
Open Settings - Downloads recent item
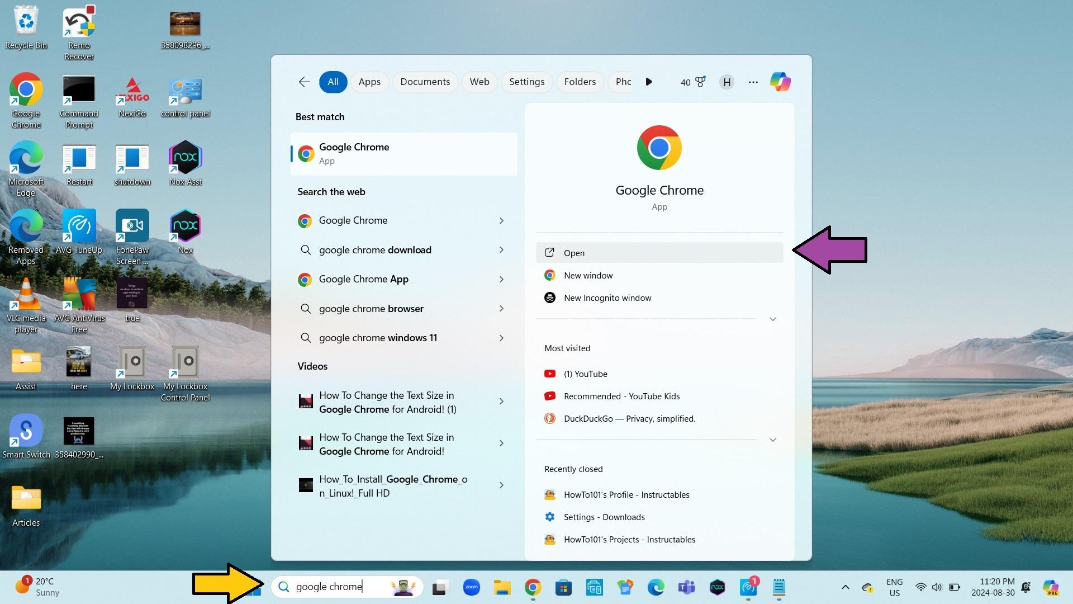pos(659,517)
